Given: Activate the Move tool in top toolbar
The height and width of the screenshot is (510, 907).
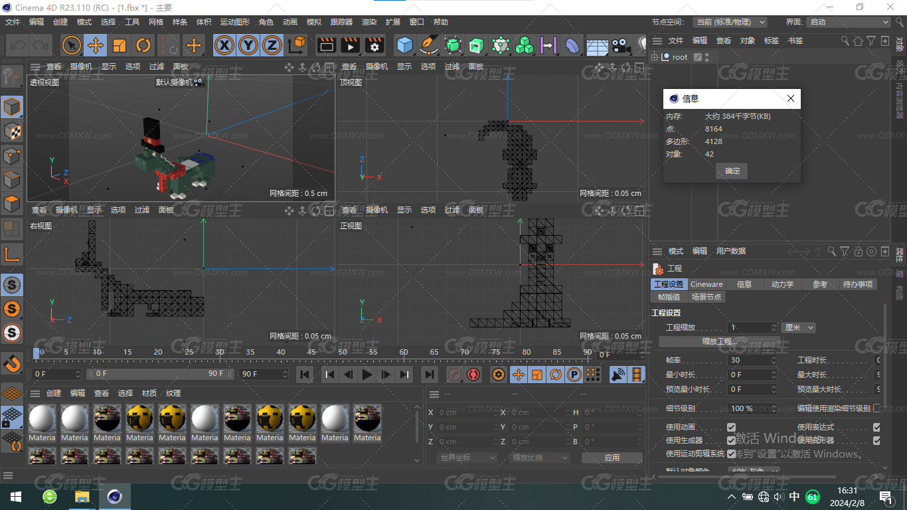Looking at the screenshot, I should pyautogui.click(x=96, y=45).
